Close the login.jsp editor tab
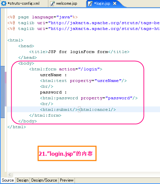Screen dimensions: 160x184 [115, 3]
